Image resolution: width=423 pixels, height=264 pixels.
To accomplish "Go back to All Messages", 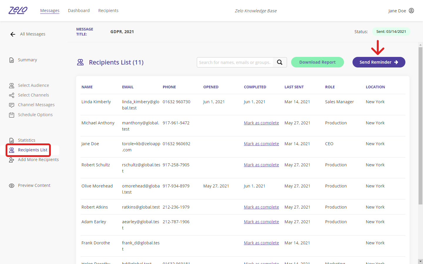I will [x=33, y=34].
